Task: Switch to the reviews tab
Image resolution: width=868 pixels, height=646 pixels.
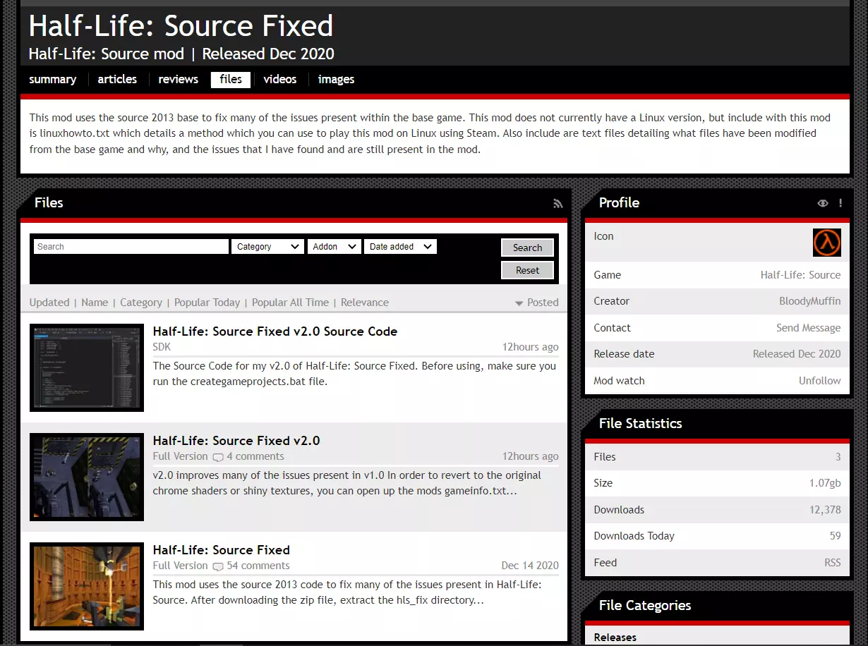Action: 179,79
